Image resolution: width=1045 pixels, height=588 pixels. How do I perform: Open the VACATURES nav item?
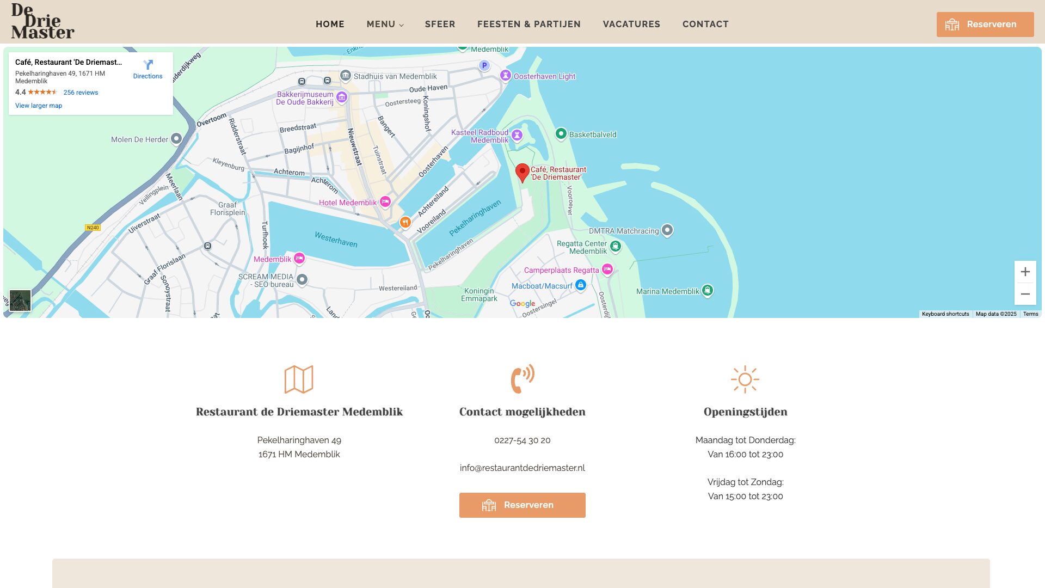pos(631,24)
